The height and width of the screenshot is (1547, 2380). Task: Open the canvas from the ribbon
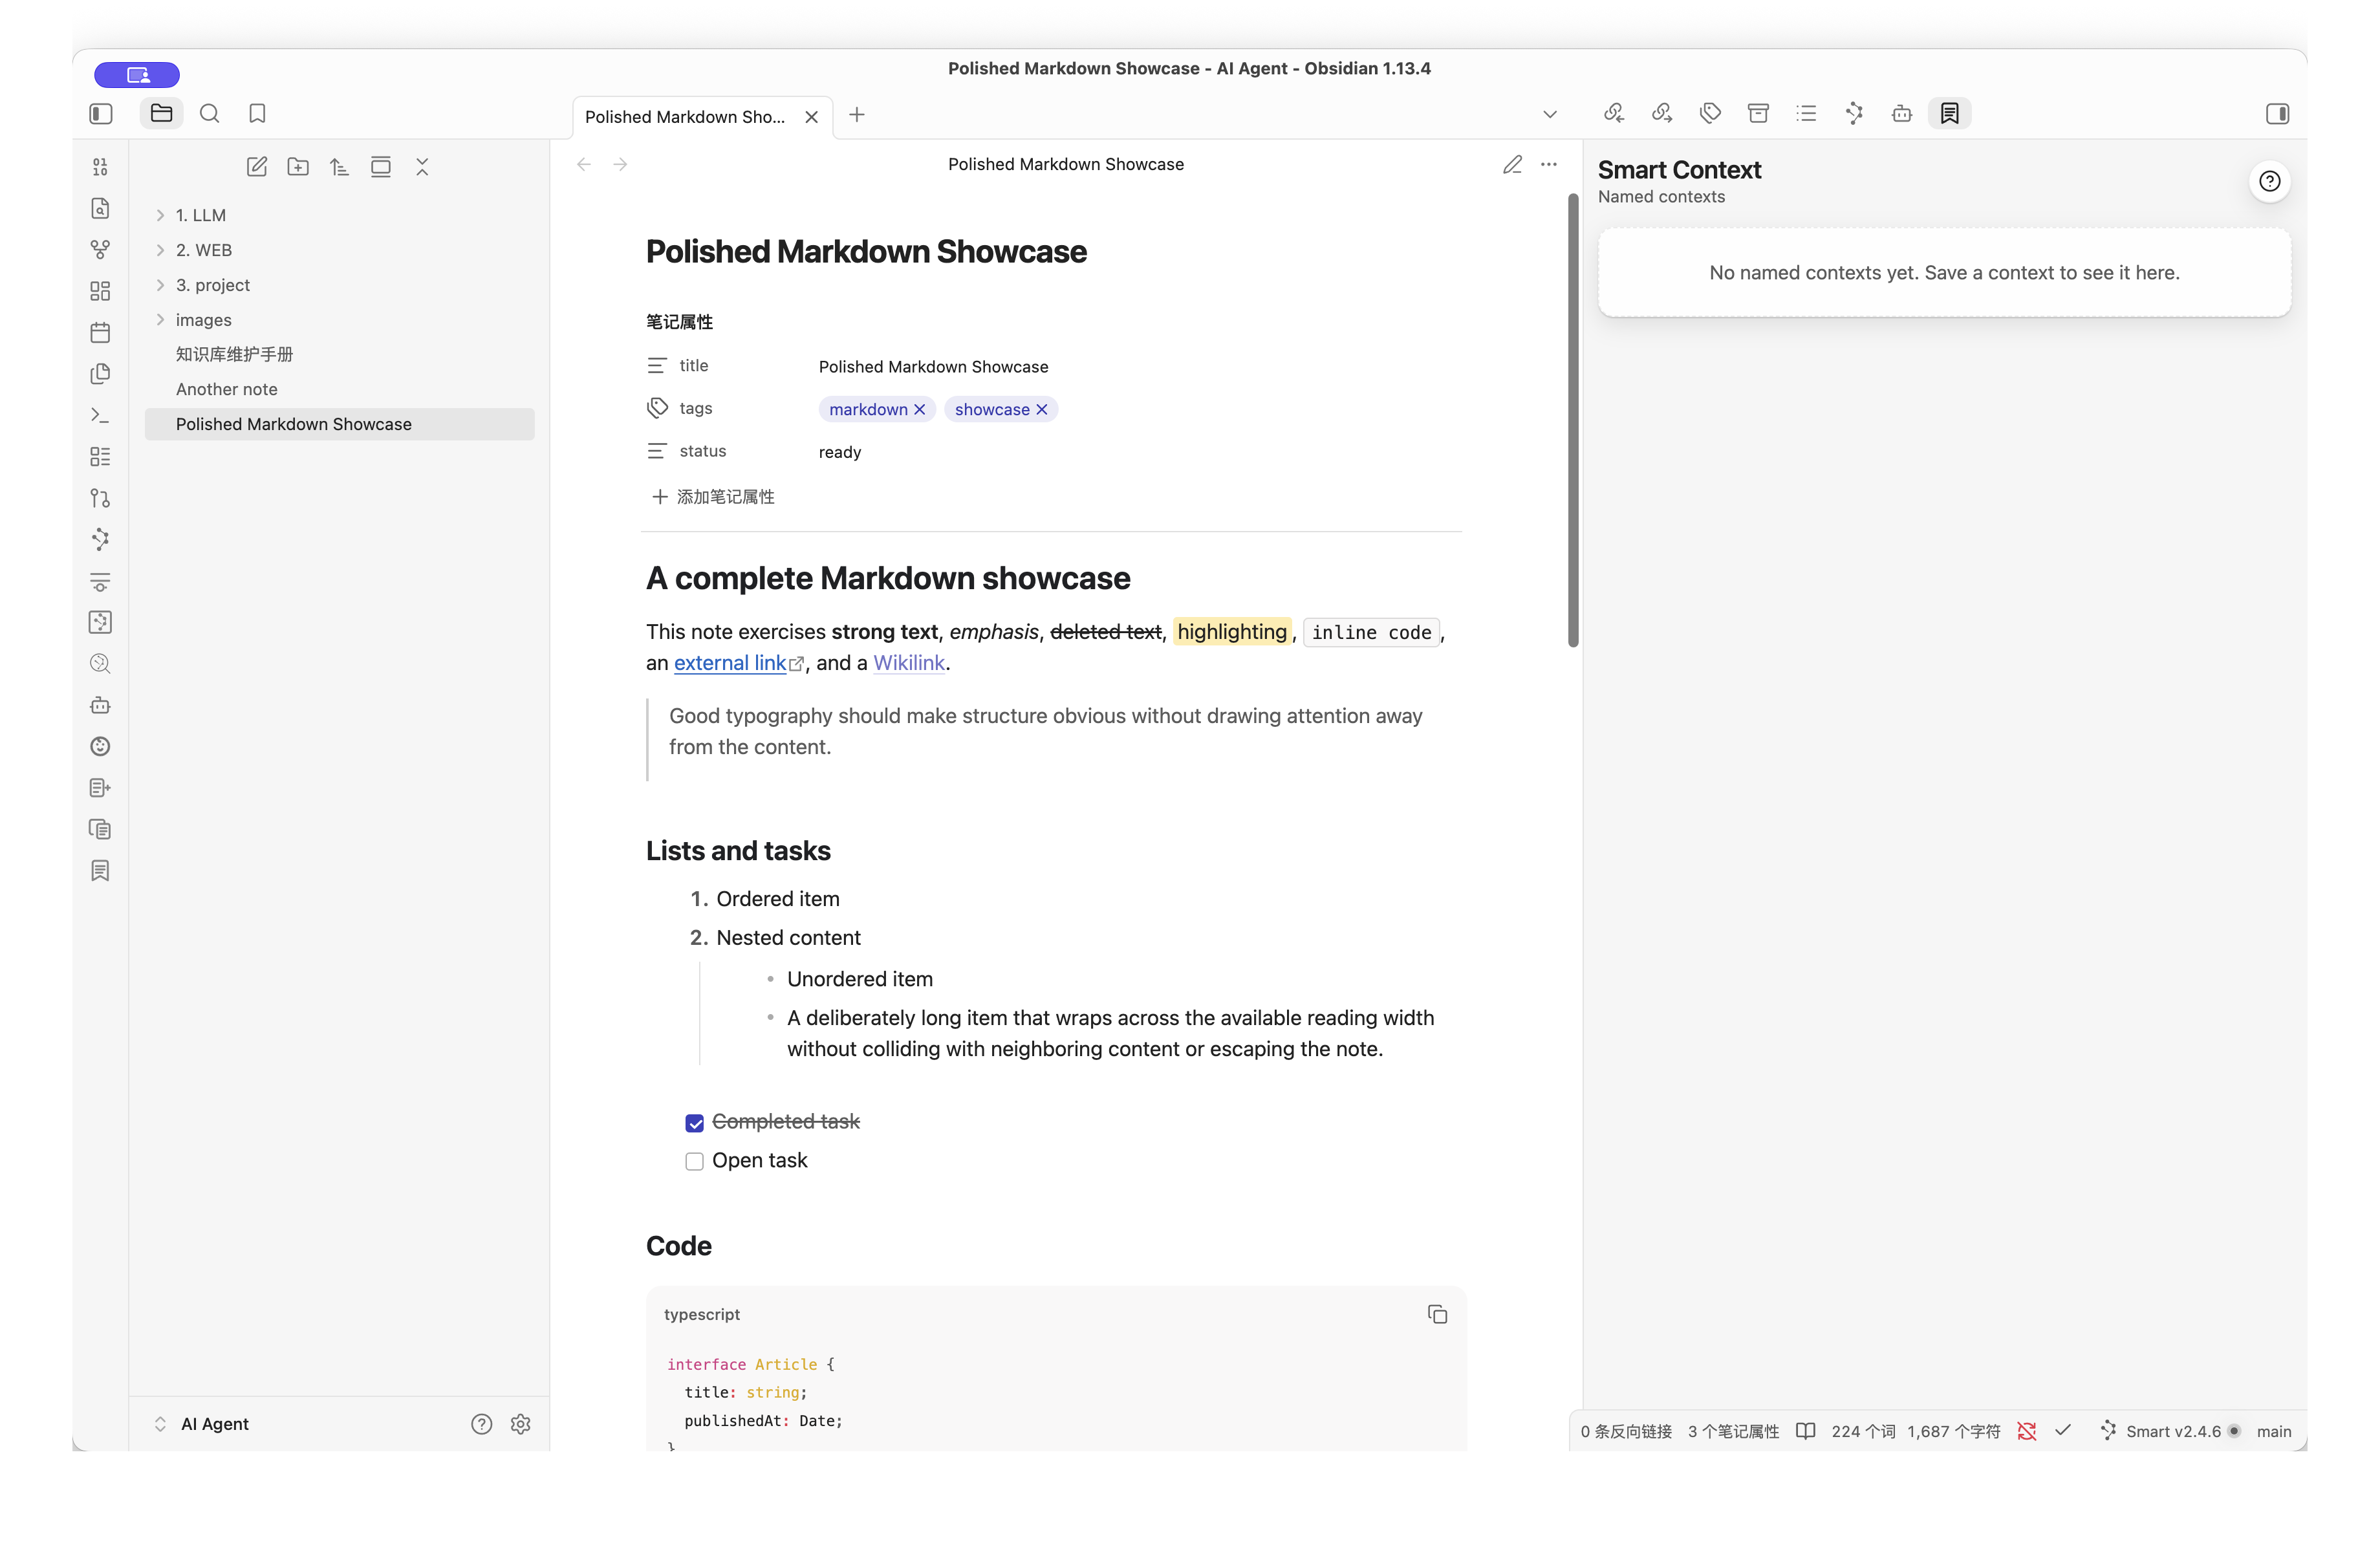click(100, 291)
